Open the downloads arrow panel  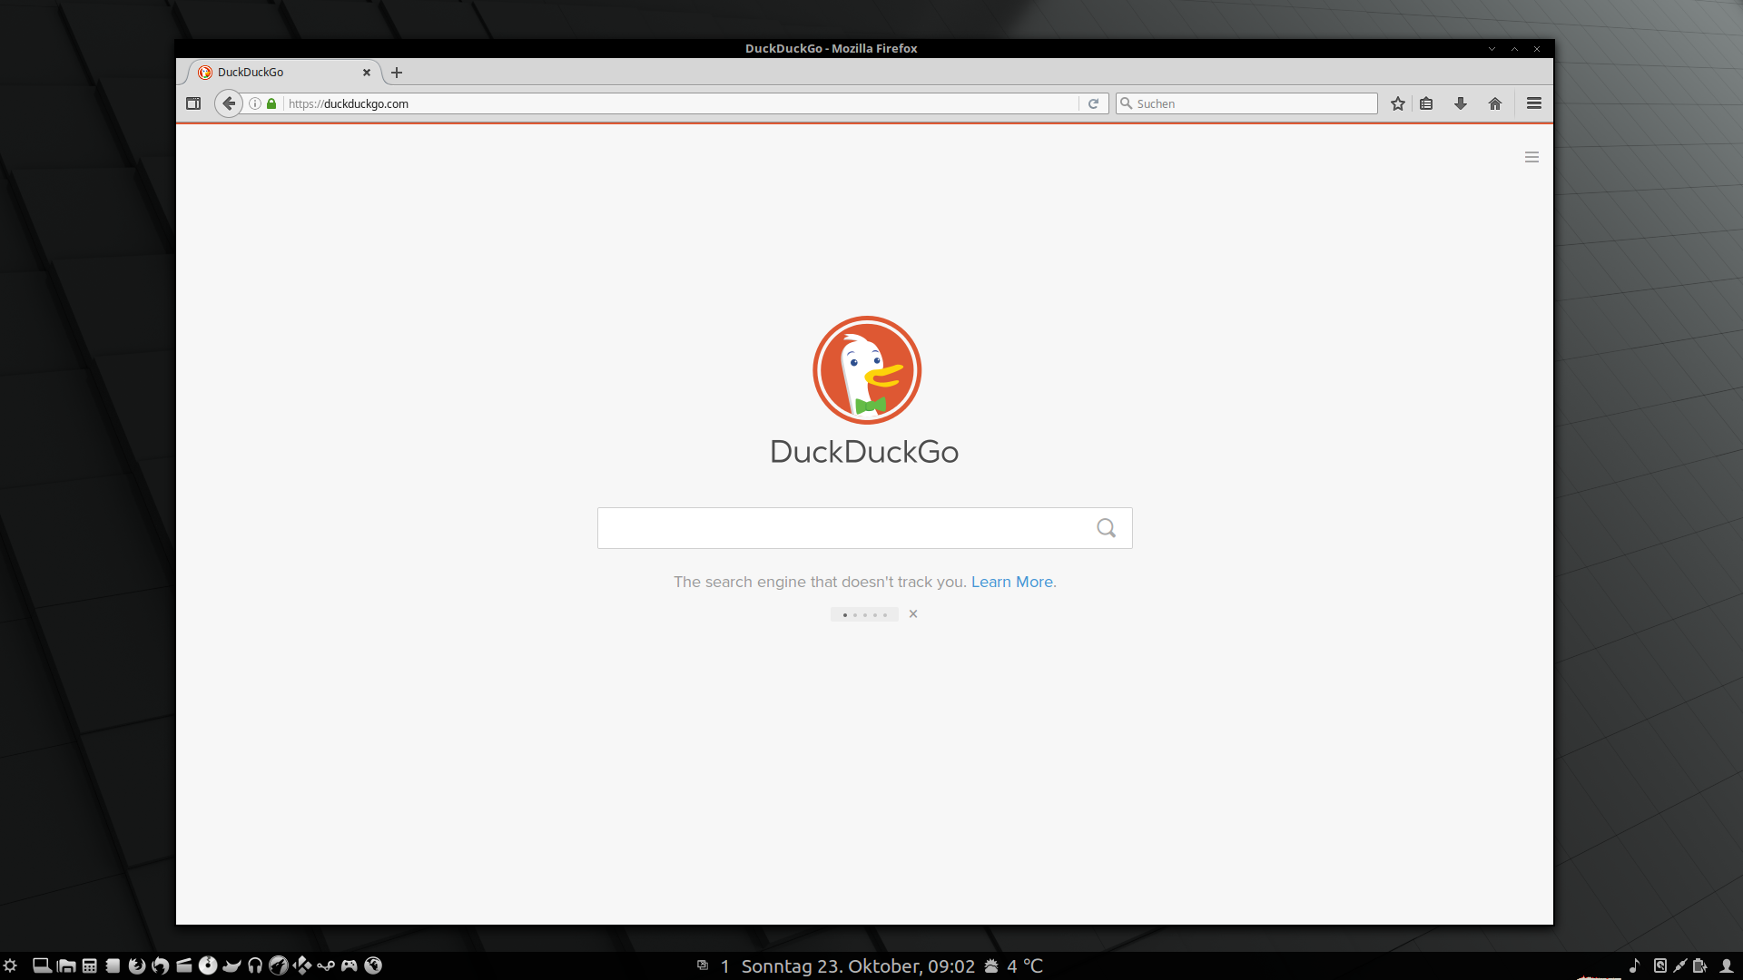click(x=1461, y=103)
